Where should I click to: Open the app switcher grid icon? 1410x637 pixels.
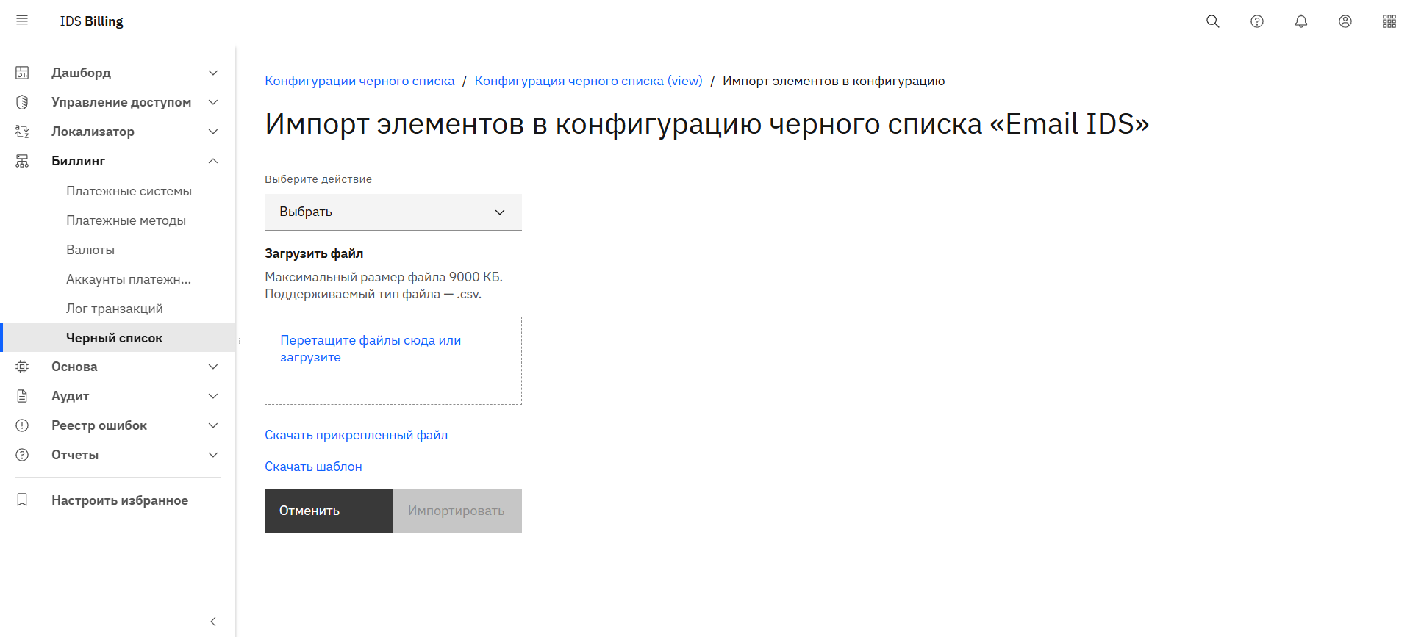coord(1389,21)
